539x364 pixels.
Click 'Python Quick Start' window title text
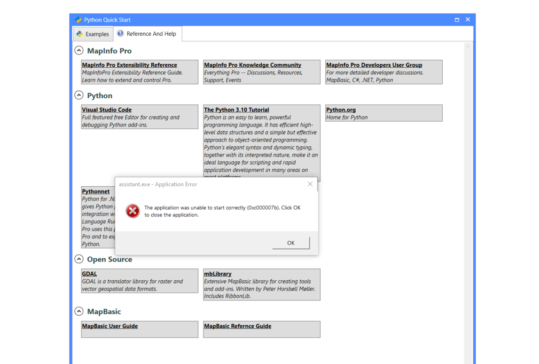coord(107,20)
